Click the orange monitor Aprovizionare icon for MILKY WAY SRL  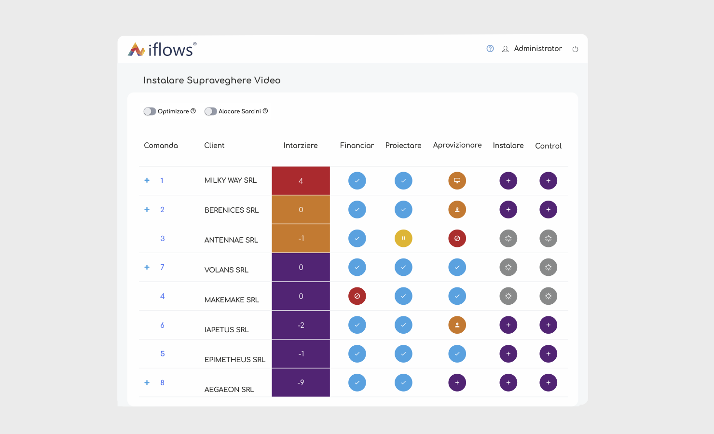point(457,181)
